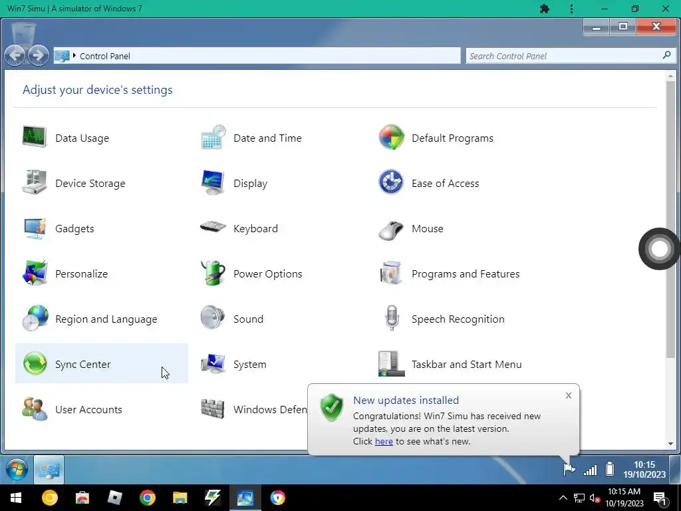Click the Taskbar and Start Menu label
681x511 pixels.
pyautogui.click(x=466, y=364)
